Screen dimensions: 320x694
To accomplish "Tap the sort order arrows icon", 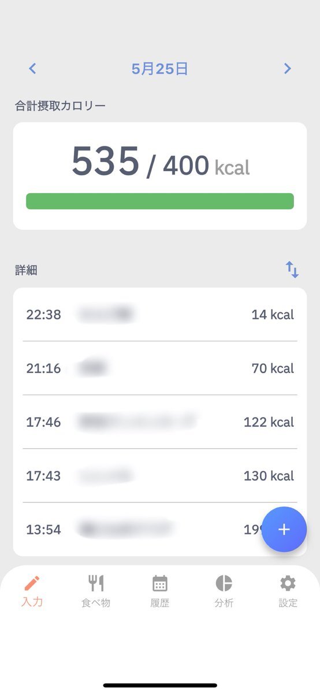I will tap(292, 270).
